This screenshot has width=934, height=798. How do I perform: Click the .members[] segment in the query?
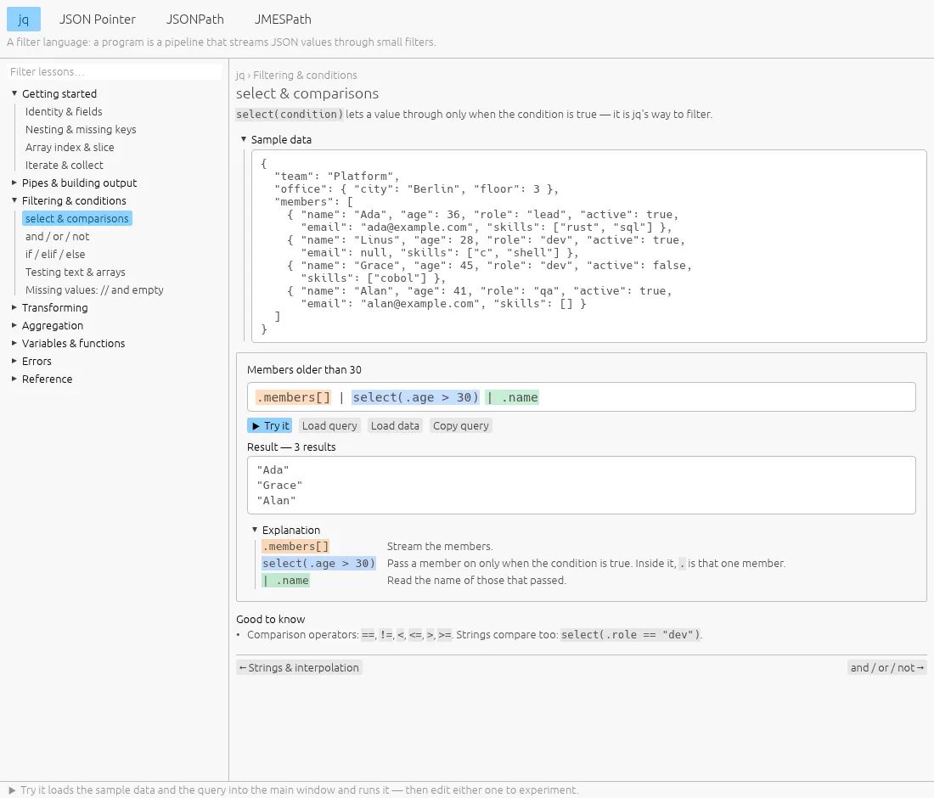[x=293, y=397]
